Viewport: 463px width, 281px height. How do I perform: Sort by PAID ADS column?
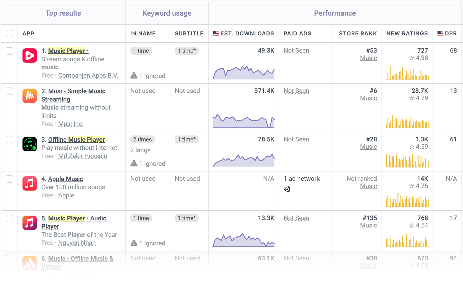297,34
